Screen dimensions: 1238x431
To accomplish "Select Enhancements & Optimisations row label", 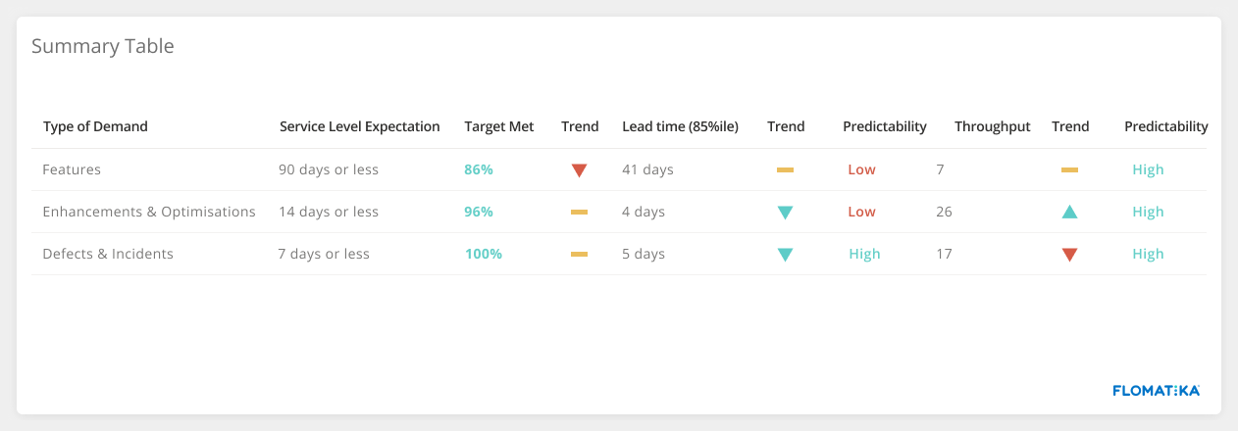I will click(149, 212).
